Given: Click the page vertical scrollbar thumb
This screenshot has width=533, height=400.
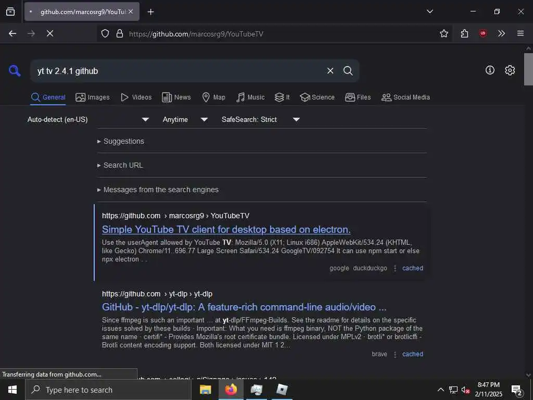Looking at the screenshot, I should tap(528, 69).
